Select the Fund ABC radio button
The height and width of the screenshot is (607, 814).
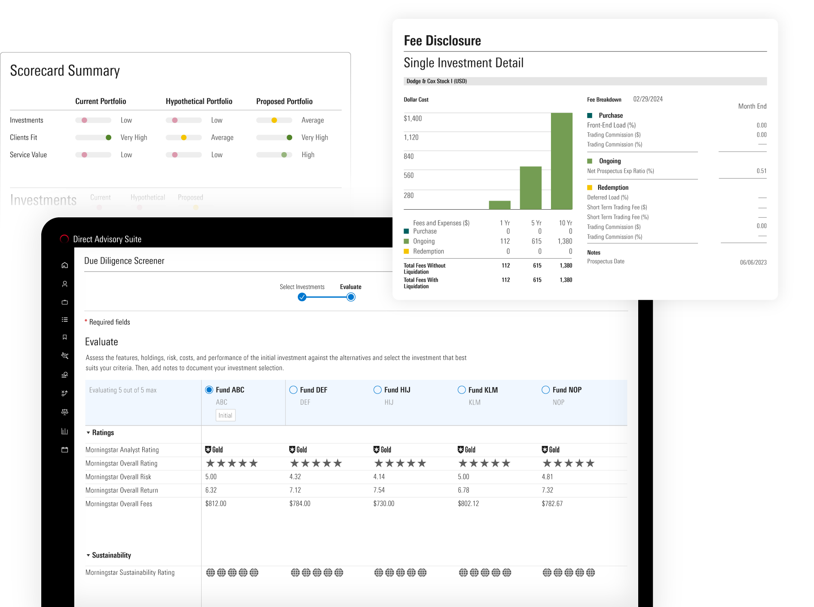[x=209, y=390]
